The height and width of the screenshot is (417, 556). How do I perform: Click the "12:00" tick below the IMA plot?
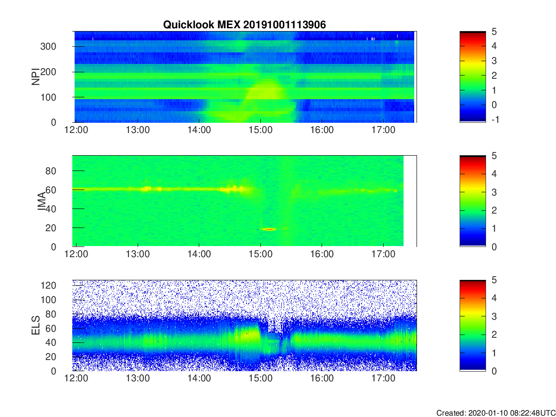click(x=76, y=254)
